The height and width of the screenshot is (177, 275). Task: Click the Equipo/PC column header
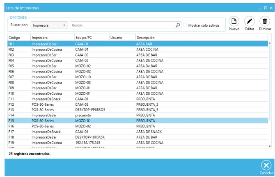coord(91,37)
